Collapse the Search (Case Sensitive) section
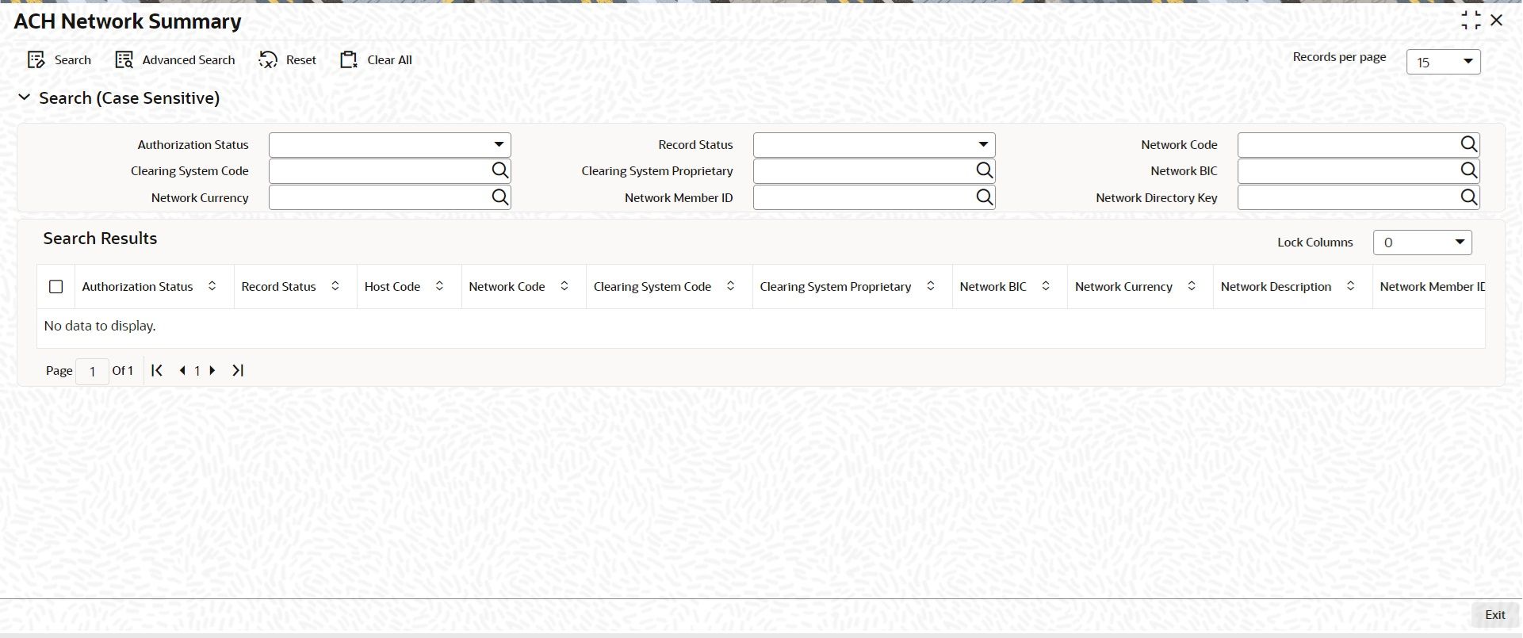 (25, 97)
